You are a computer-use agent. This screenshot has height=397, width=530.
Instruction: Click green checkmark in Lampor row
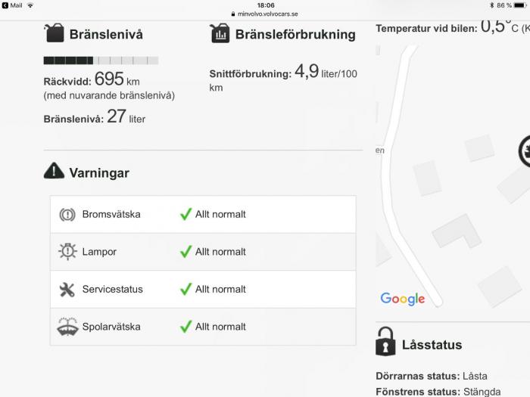click(x=186, y=251)
